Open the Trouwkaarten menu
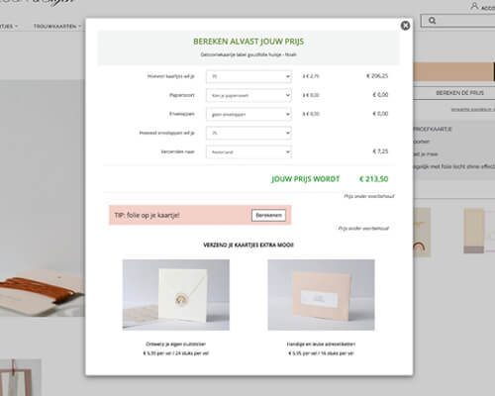Image resolution: width=495 pixels, height=396 pixels. [x=56, y=26]
